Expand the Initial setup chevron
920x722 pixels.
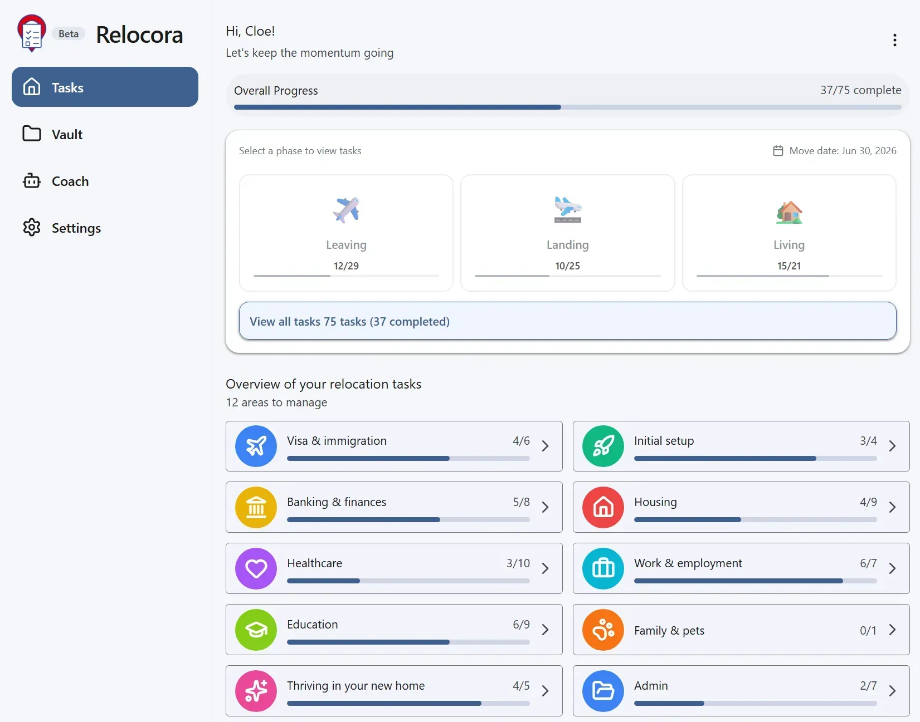pyautogui.click(x=893, y=446)
